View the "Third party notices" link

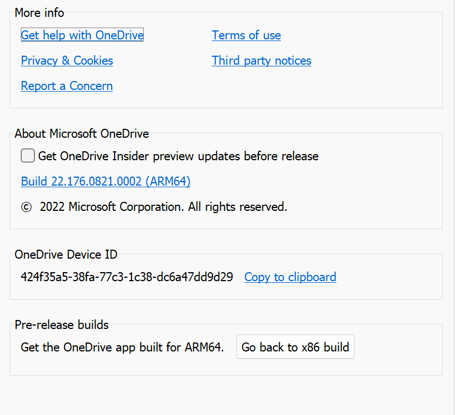pyautogui.click(x=261, y=60)
